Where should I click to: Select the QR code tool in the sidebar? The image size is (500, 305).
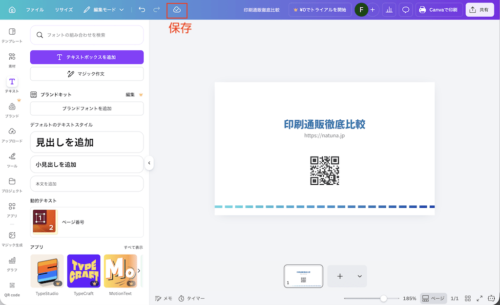click(x=11, y=289)
